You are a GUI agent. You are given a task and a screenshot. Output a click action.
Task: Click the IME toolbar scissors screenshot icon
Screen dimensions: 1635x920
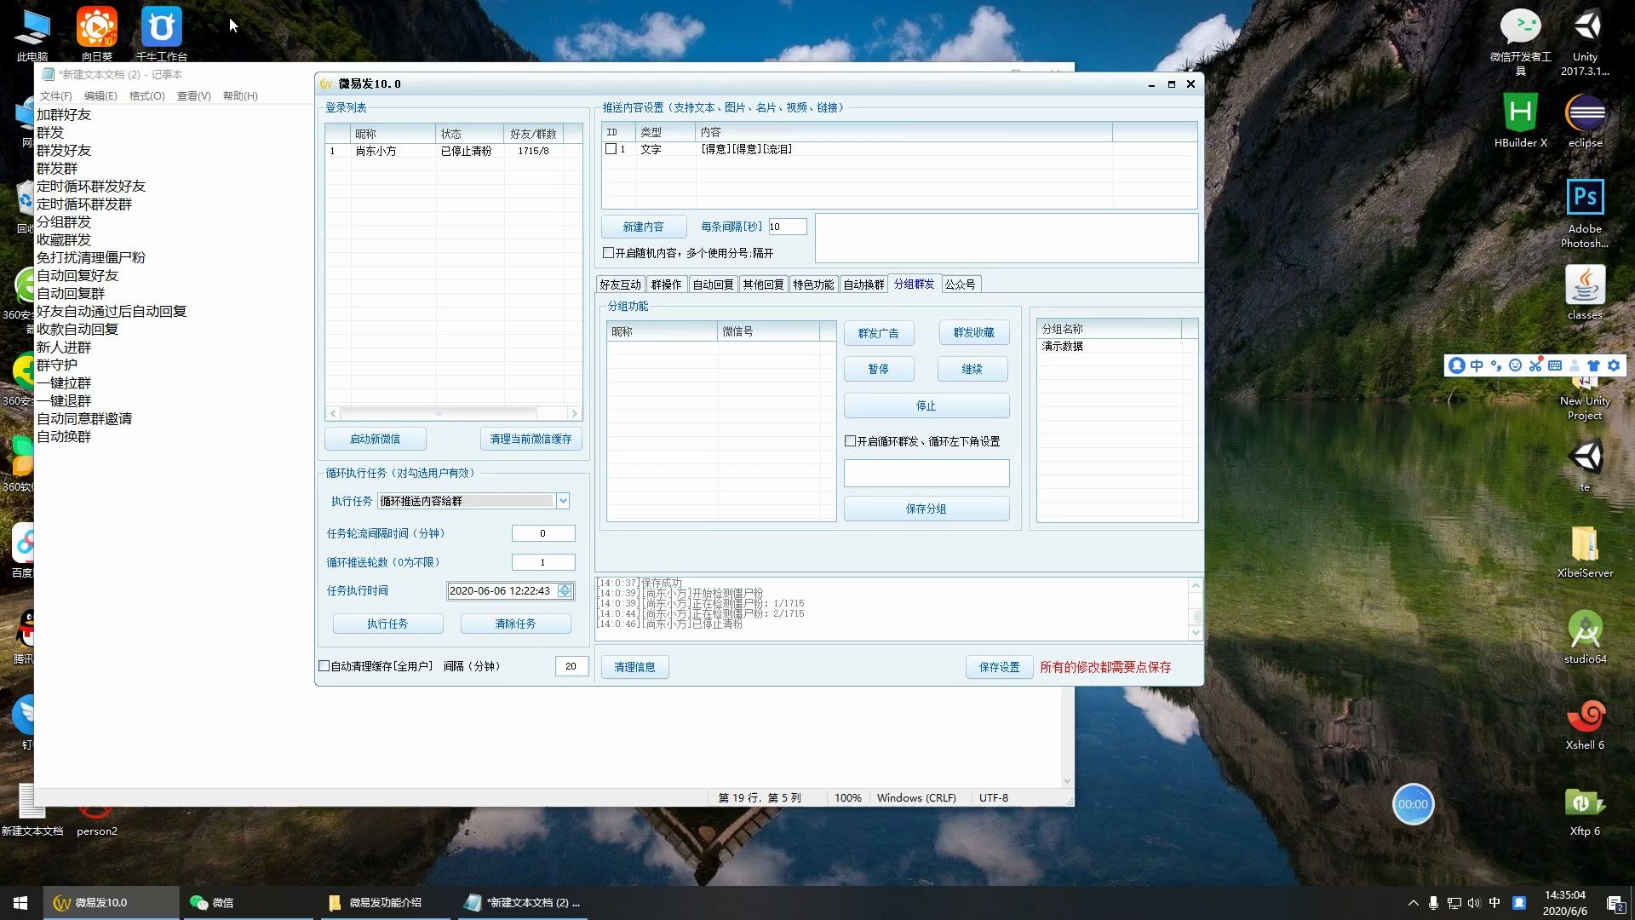pos(1535,365)
